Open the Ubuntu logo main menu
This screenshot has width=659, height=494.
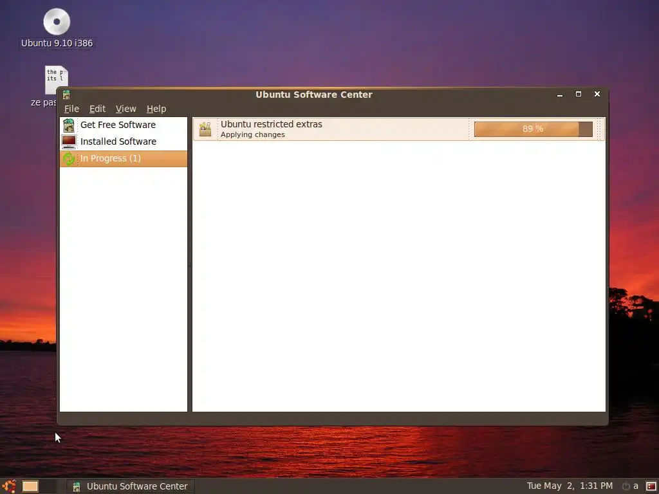click(x=8, y=486)
